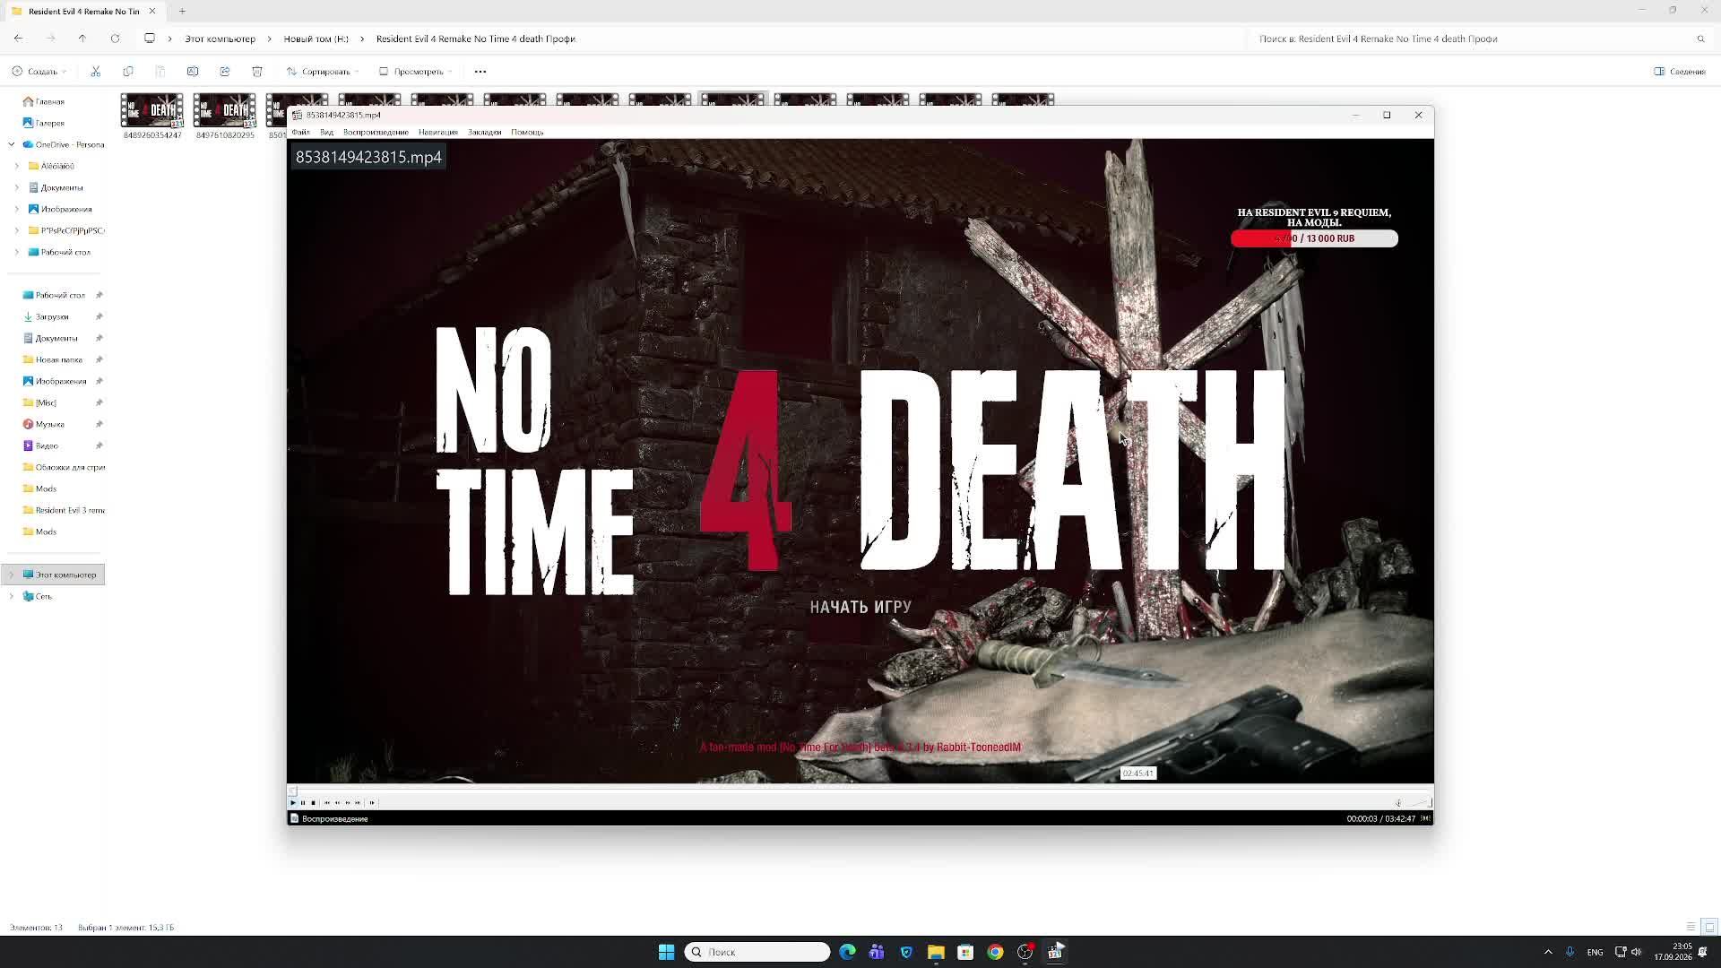Image resolution: width=1721 pixels, height=968 pixels.
Task: Click the Pause button in media player
Action: [303, 803]
